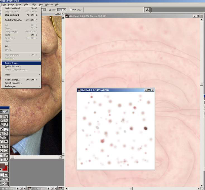Screen dimensions: 205x190
Task: Click the red background color swatch
Action: (x=5, y=168)
